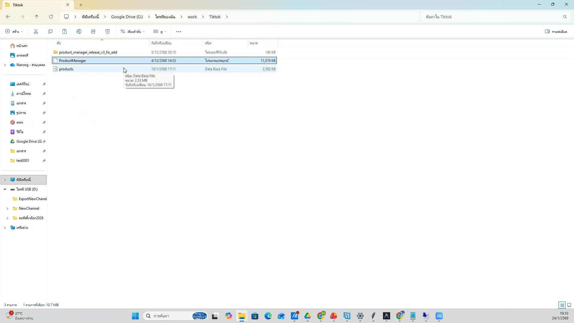This screenshot has width=574, height=323.
Task: Click the Paste icon
Action: 65,31
